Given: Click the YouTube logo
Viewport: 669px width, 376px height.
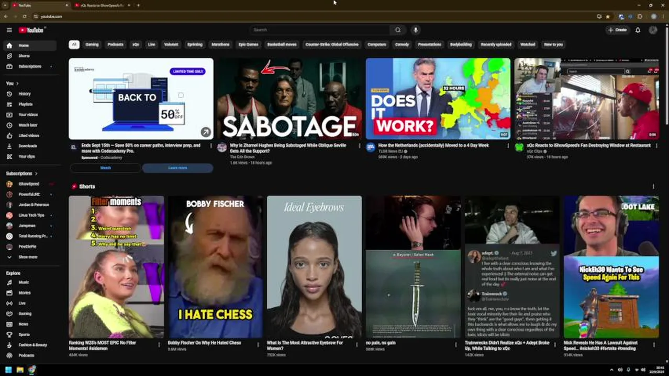Looking at the screenshot, I should tap(31, 30).
